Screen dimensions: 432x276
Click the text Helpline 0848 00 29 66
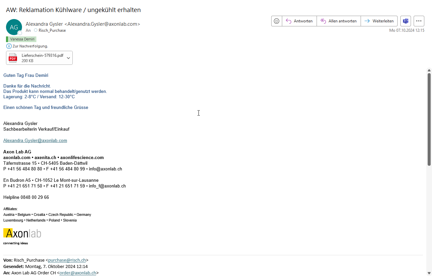(x=26, y=197)
